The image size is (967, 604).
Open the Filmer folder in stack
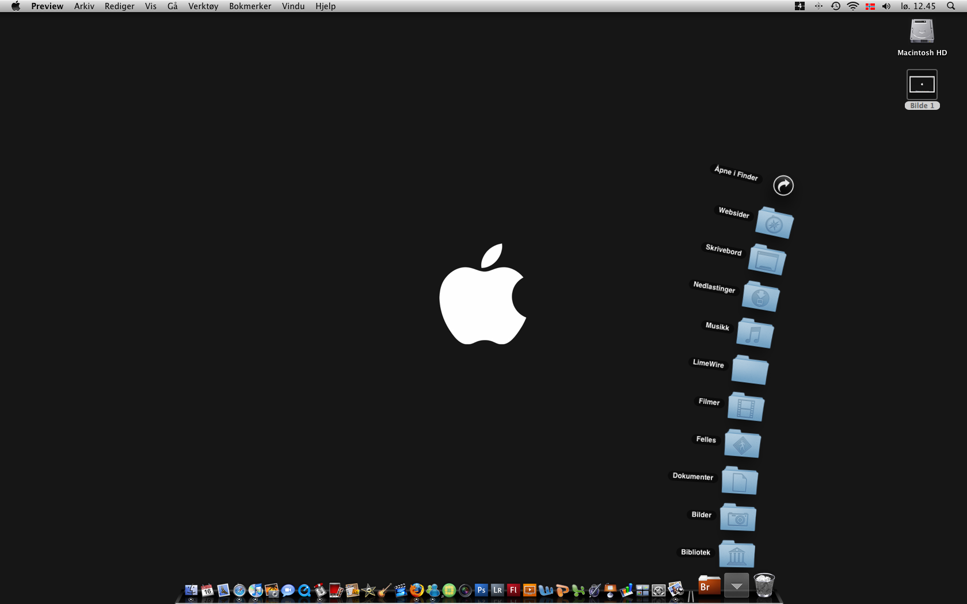pyautogui.click(x=746, y=407)
